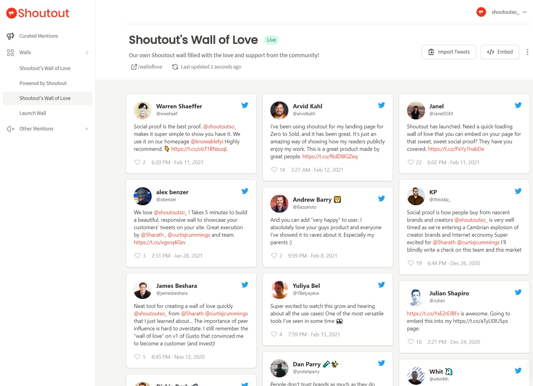This screenshot has width=533, height=386.
Task: Open Warren Shaeffer's t.co/vbT1BNsuqL link
Action: (x=199, y=149)
